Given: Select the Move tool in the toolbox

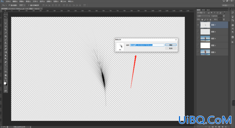Looking at the screenshot, I should click(x=6, y=17).
